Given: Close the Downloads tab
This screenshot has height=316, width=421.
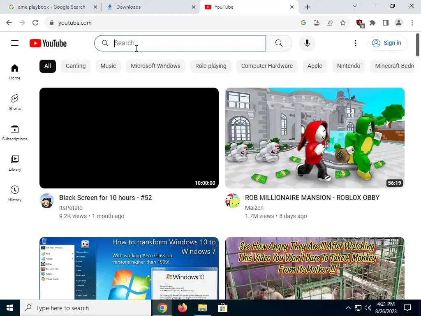Looking at the screenshot, I should 194,7.
